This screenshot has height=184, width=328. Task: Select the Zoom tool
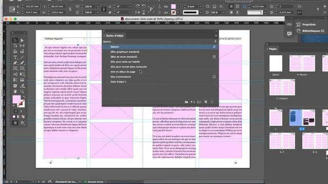tap(22, 91)
